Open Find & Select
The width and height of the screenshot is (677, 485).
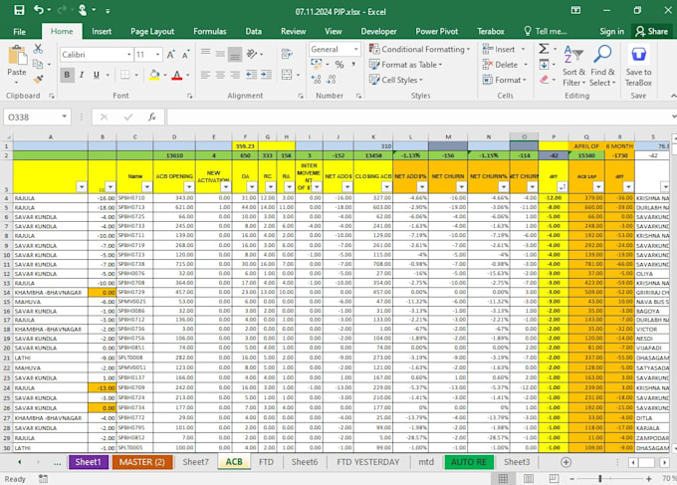click(602, 66)
